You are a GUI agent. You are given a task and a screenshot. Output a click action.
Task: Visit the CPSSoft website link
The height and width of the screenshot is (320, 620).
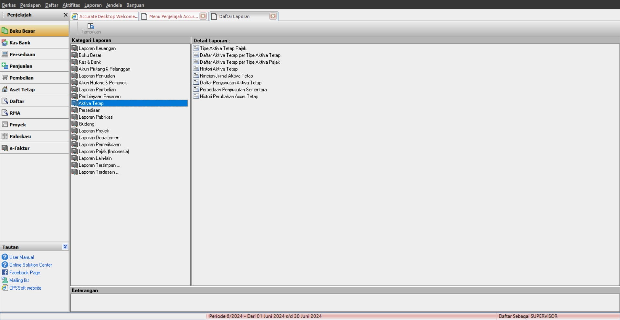coord(25,288)
